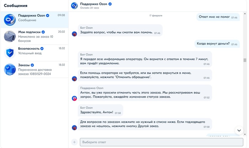Click the '17 февраля' date label
The image size is (249, 148).
point(156,16)
